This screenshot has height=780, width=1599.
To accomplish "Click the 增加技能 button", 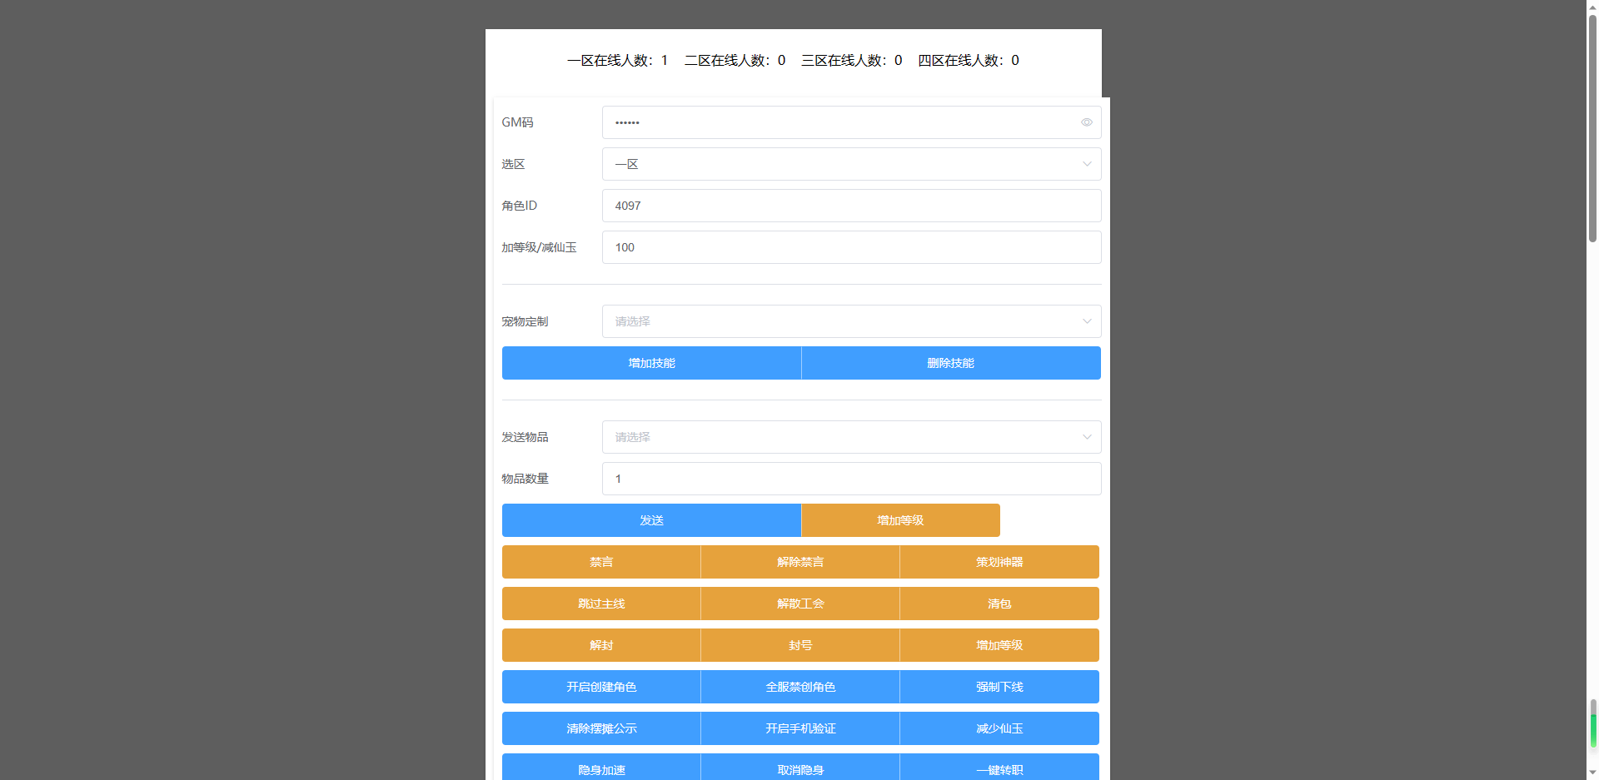I will (x=651, y=363).
